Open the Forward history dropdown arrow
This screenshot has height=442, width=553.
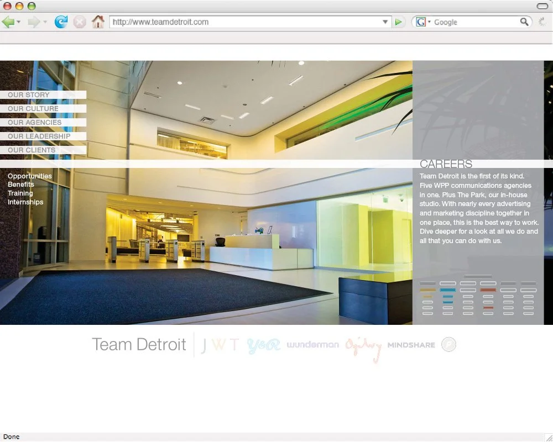(x=45, y=22)
